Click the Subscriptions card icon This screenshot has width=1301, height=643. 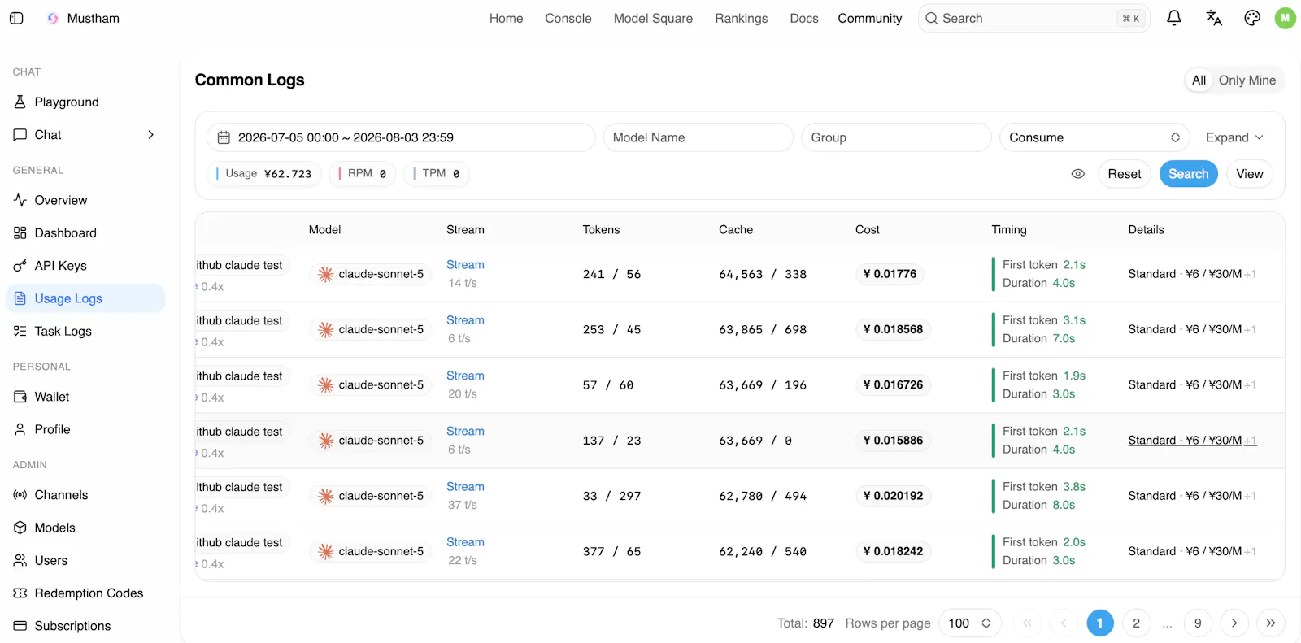[x=20, y=626]
